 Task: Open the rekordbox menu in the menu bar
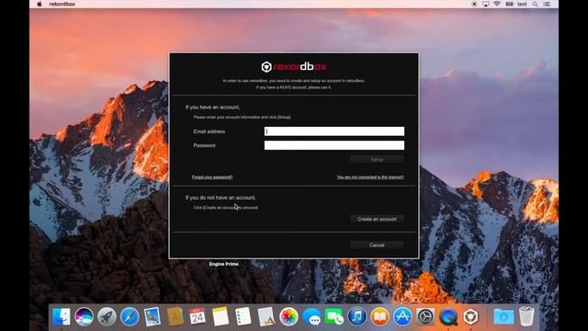point(62,4)
